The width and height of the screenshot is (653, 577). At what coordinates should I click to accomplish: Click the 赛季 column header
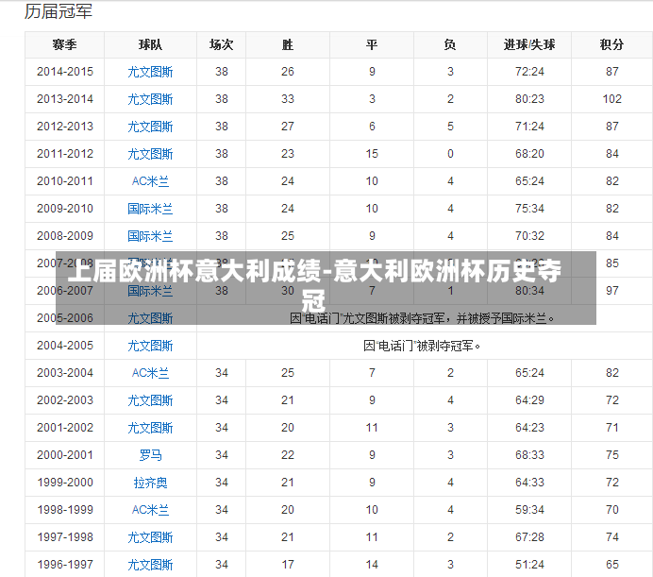[64, 44]
